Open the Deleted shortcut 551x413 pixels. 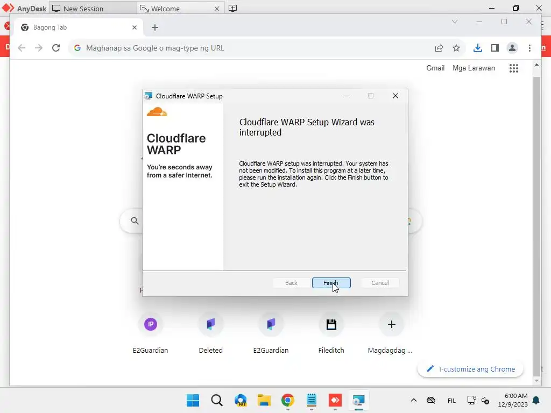[x=211, y=324]
